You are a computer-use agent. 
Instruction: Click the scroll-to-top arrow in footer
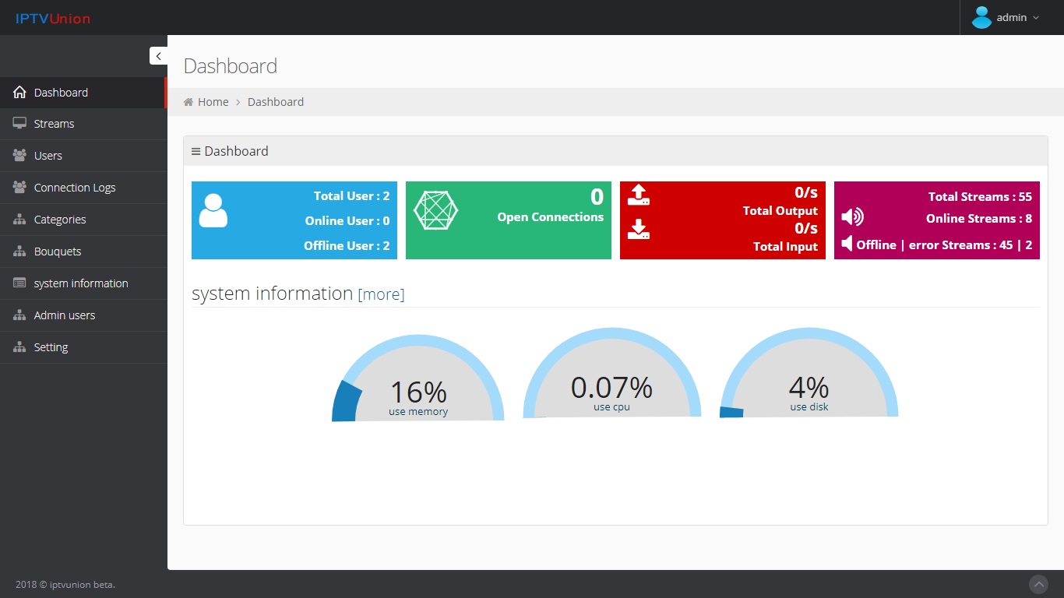[1039, 584]
